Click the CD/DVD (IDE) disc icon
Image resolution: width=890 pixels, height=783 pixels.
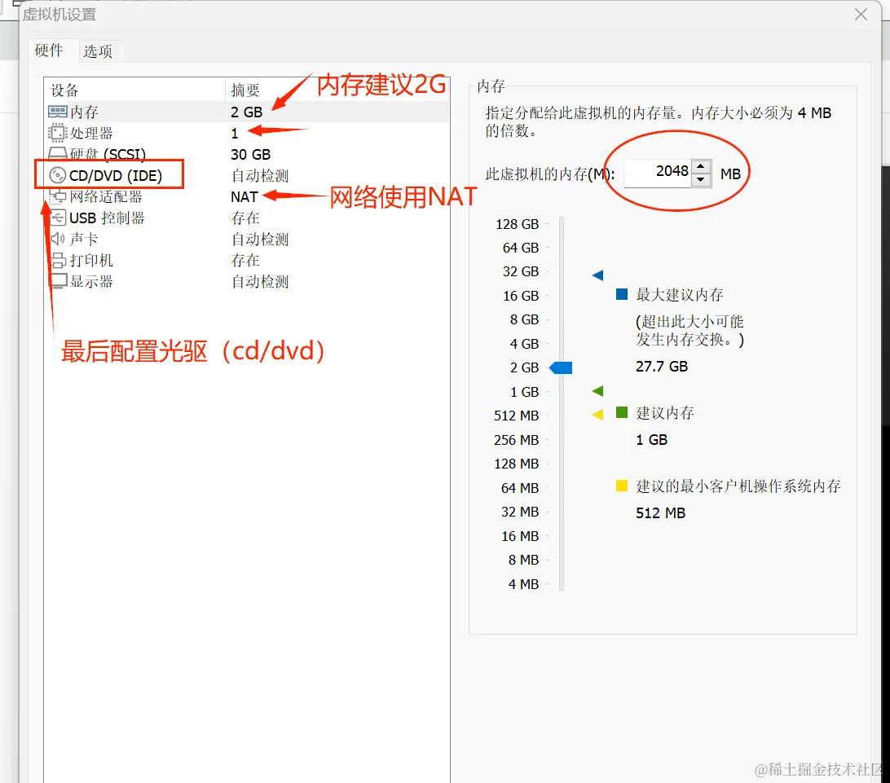57,175
